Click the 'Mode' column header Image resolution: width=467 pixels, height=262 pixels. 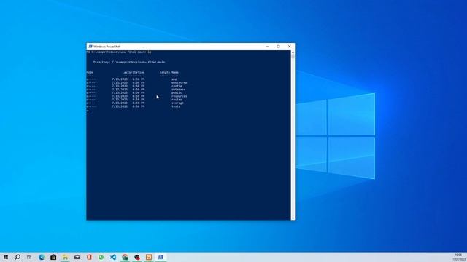tap(90, 73)
